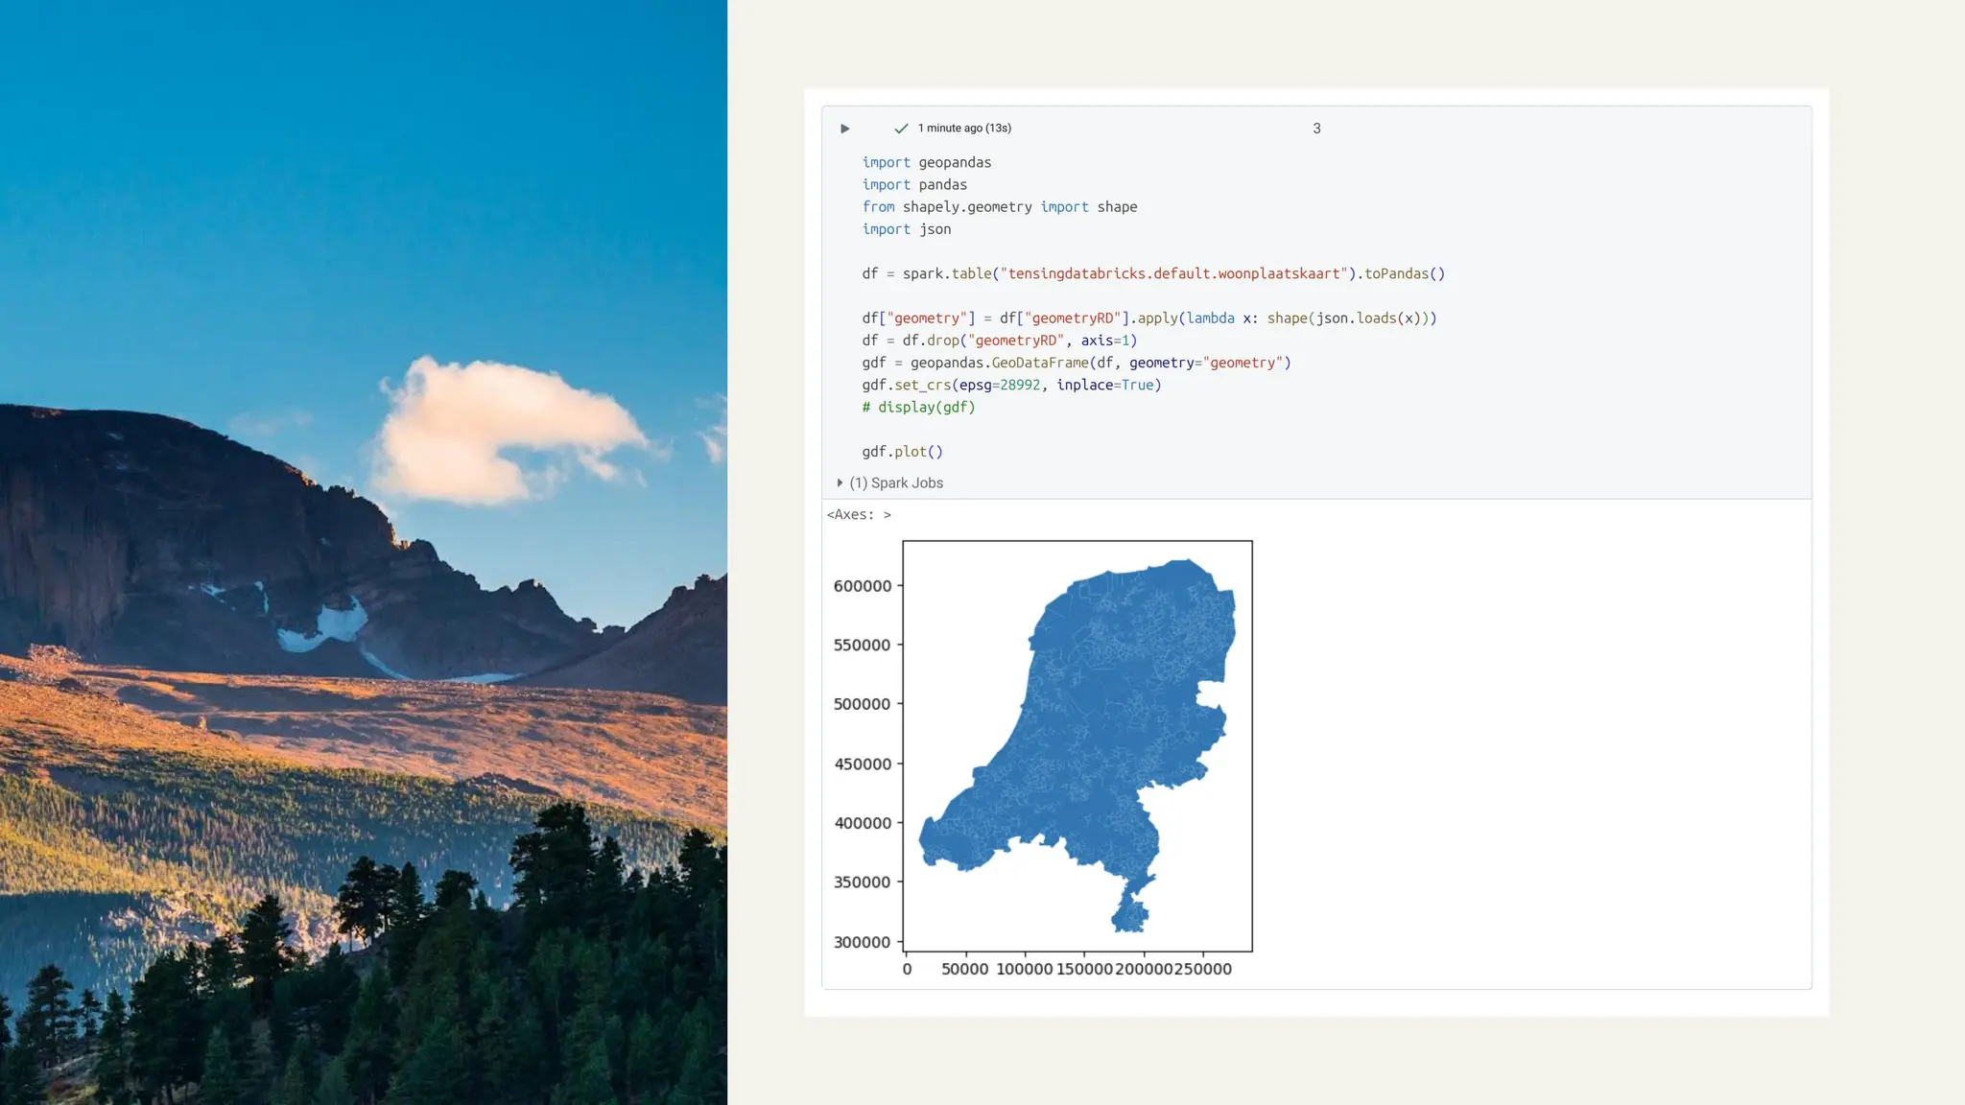This screenshot has height=1105, width=1965.
Task: Click the epsg=28992 argument
Action: coord(999,386)
